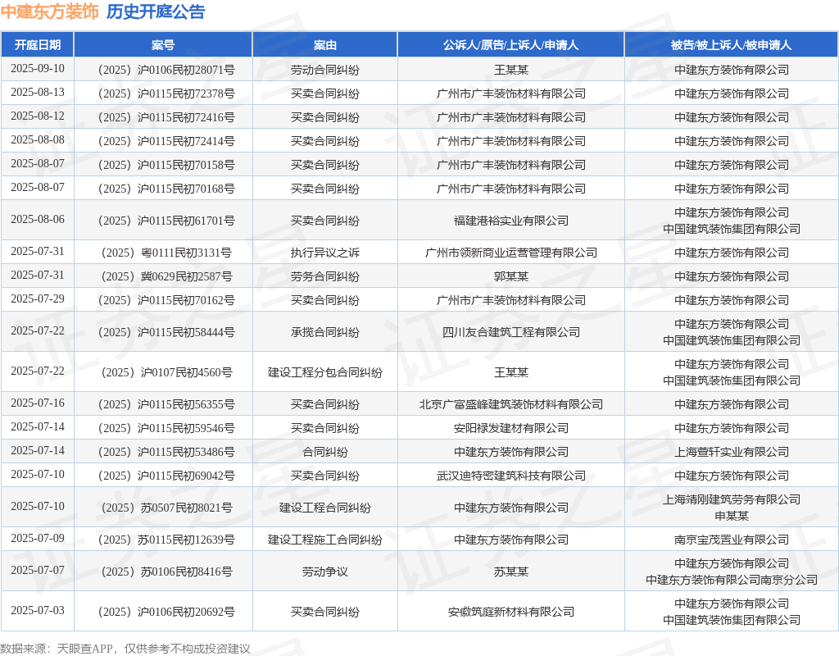
Task: Open case (2025)粤0111民初3131号
Action: (166, 253)
